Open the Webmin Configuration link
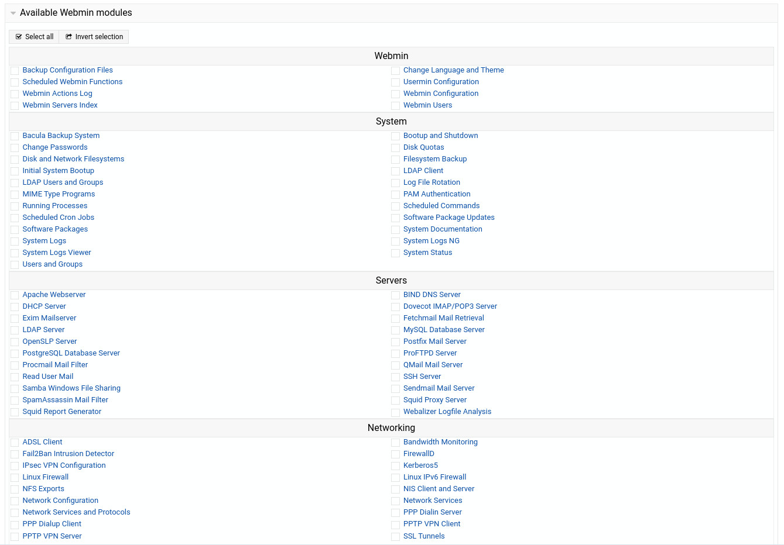The width and height of the screenshot is (784, 545). [441, 94]
